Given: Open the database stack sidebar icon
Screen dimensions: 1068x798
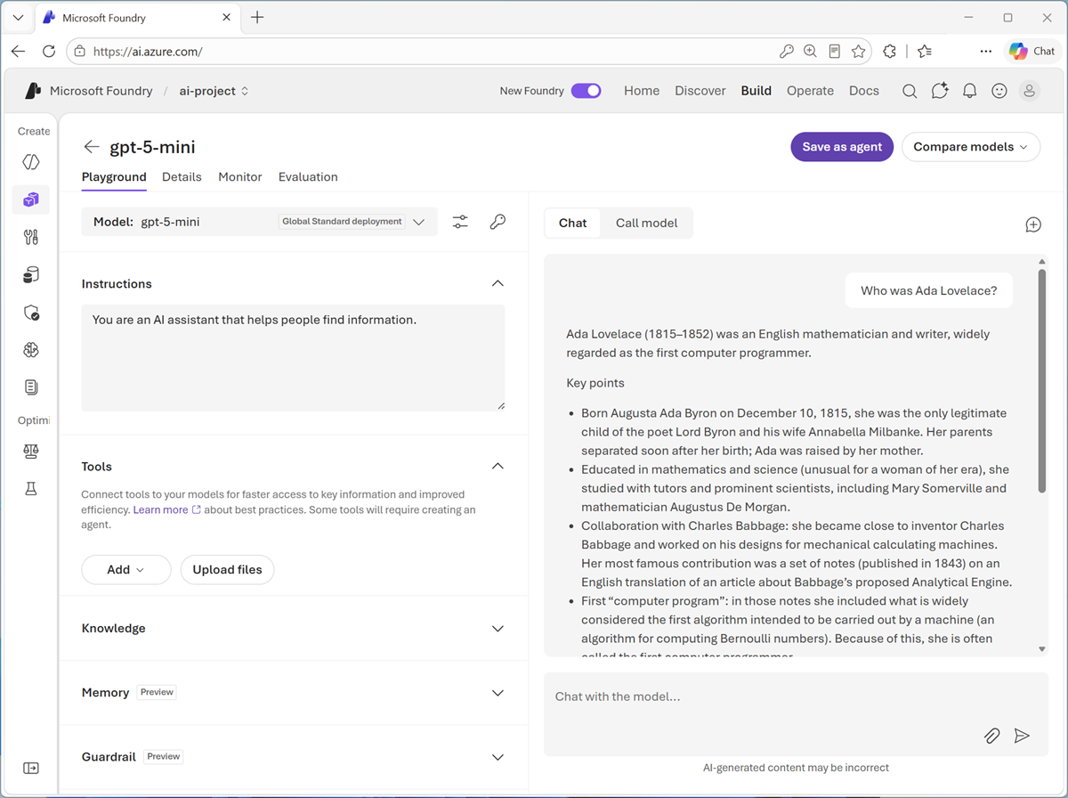Looking at the screenshot, I should [x=31, y=275].
